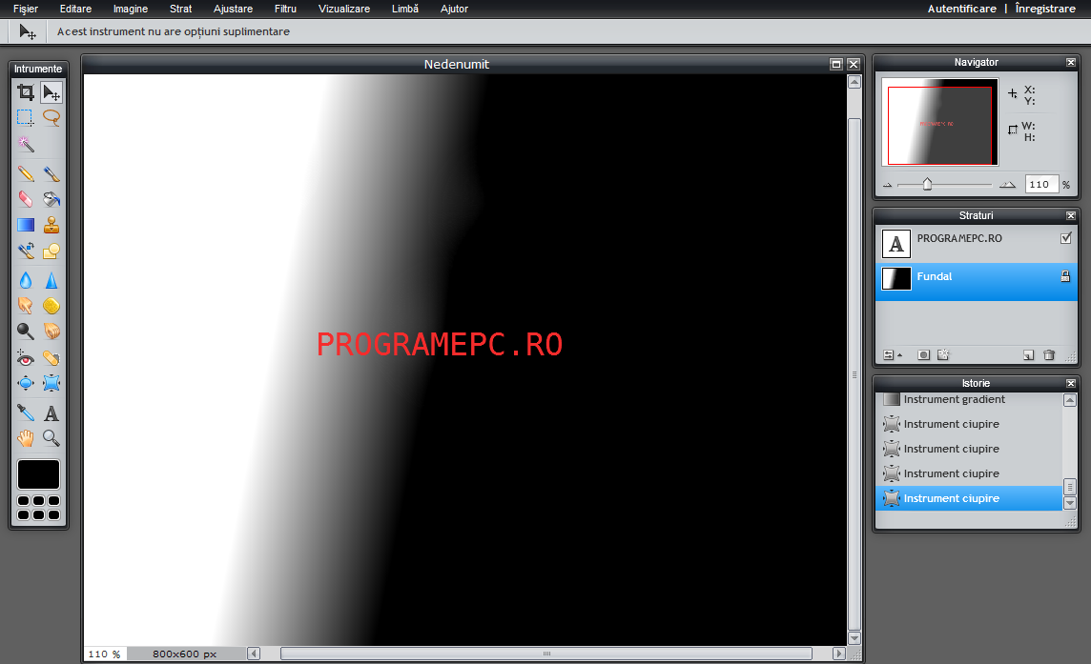Click the Istorie scrollbar up arrow
The height and width of the screenshot is (664, 1091).
[x=1070, y=400]
